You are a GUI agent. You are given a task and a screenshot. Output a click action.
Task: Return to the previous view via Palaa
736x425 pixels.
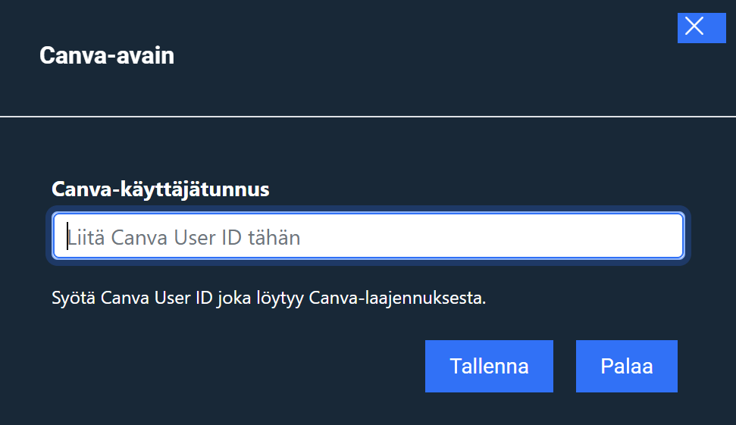(x=626, y=367)
